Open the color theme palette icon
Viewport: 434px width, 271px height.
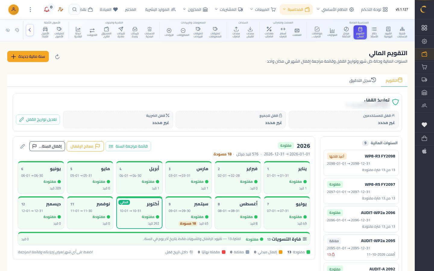point(17,30)
